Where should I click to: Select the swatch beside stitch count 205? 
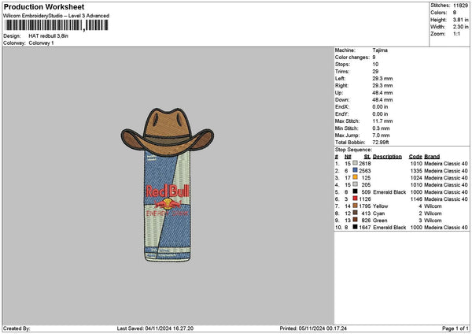point(356,184)
